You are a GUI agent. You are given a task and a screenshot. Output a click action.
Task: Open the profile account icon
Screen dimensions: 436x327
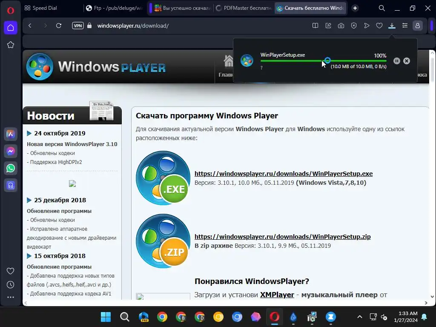(417, 26)
